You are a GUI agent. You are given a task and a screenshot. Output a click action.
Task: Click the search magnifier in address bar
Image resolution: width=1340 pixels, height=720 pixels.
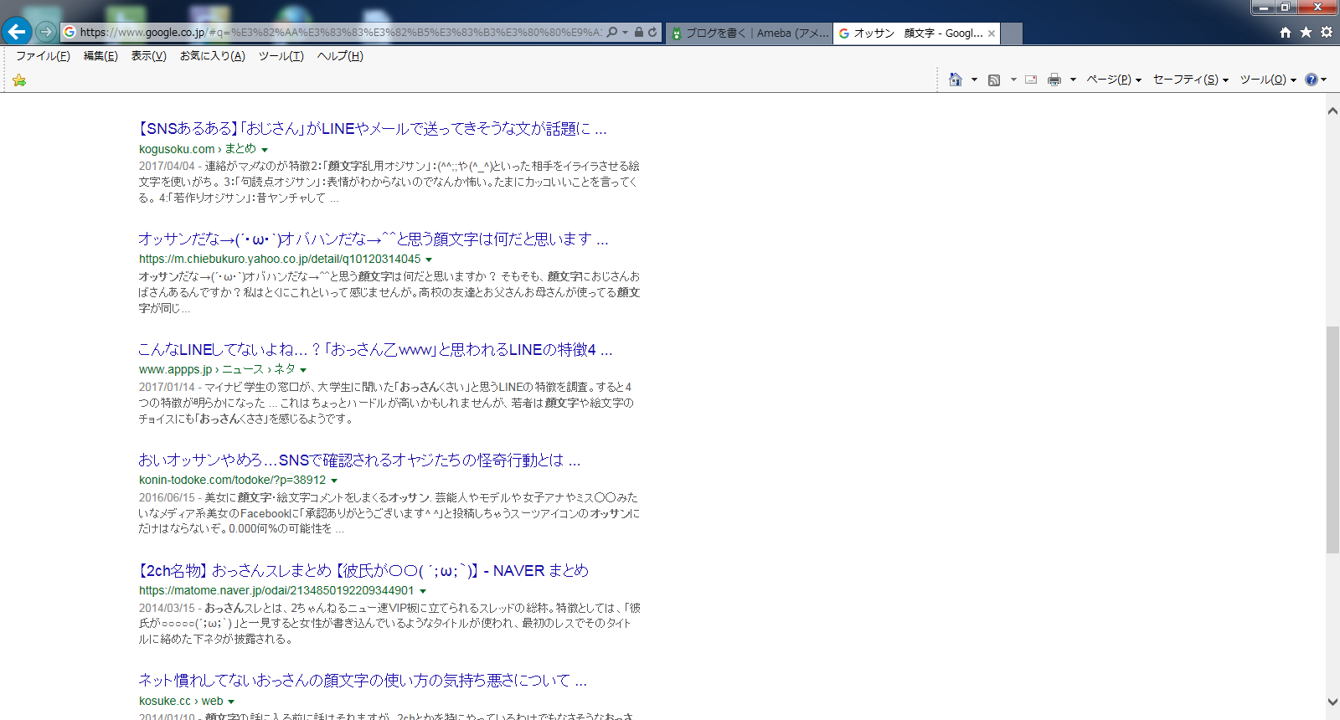612,32
